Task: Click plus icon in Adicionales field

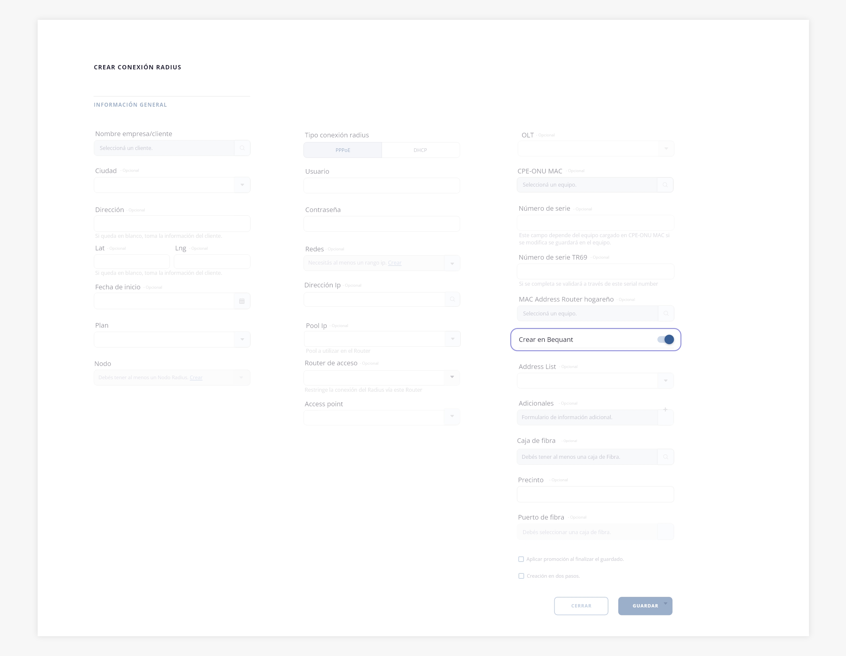Action: click(x=665, y=410)
